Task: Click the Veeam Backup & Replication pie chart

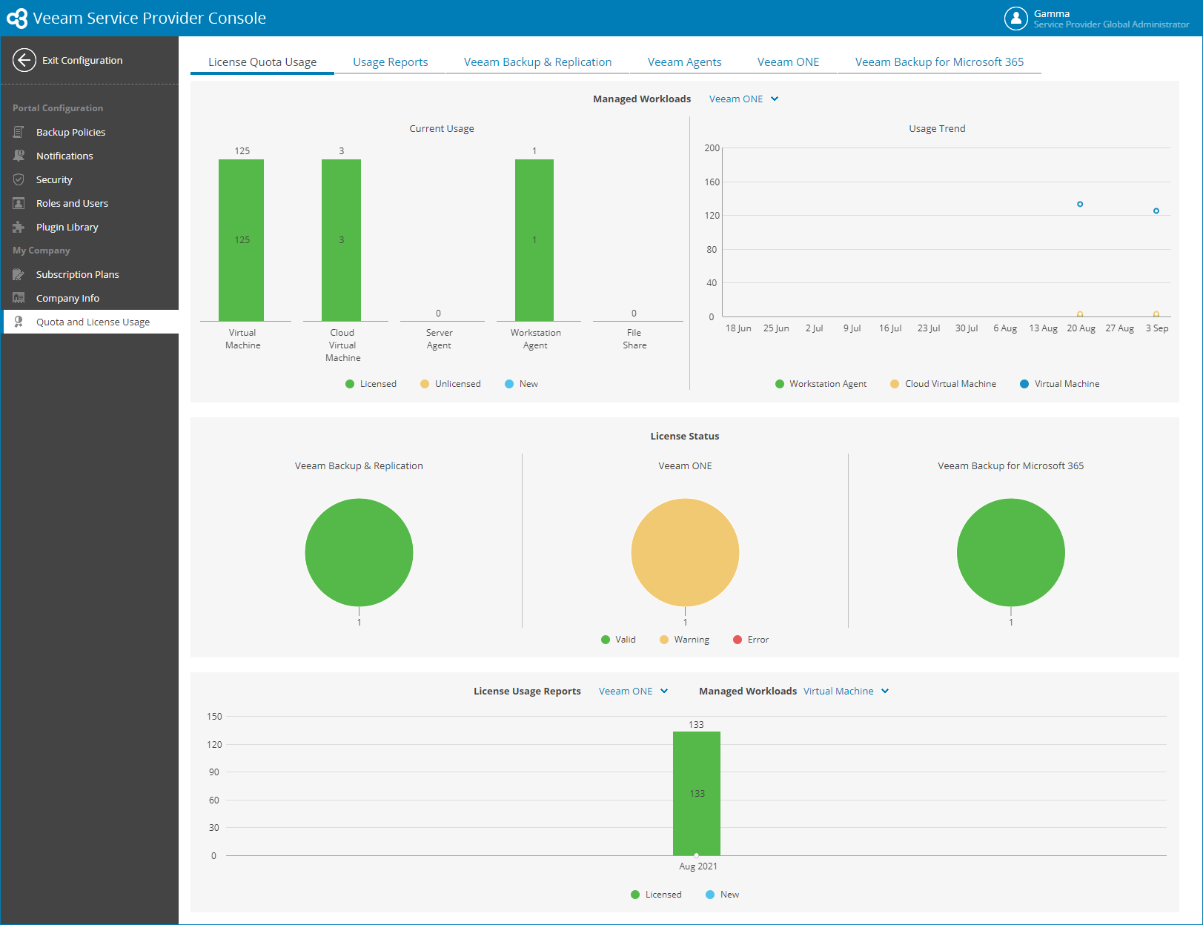Action: (x=359, y=552)
